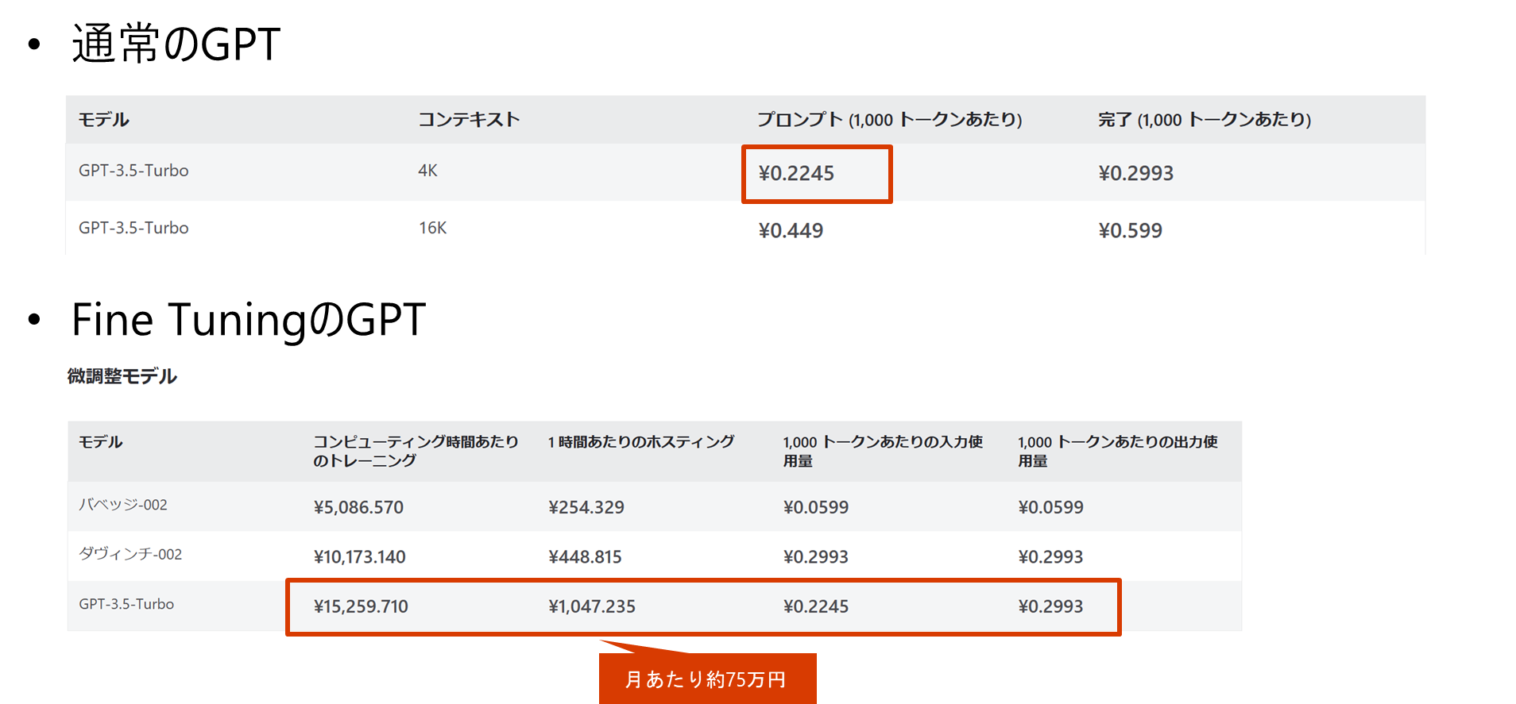
Task: Select the ダヴィンチ-002 model row
Action: [x=655, y=556]
